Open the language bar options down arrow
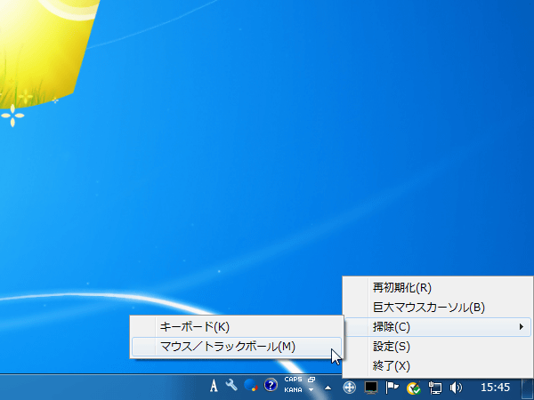Image resolution: width=534 pixels, height=400 pixels. pos(311,391)
